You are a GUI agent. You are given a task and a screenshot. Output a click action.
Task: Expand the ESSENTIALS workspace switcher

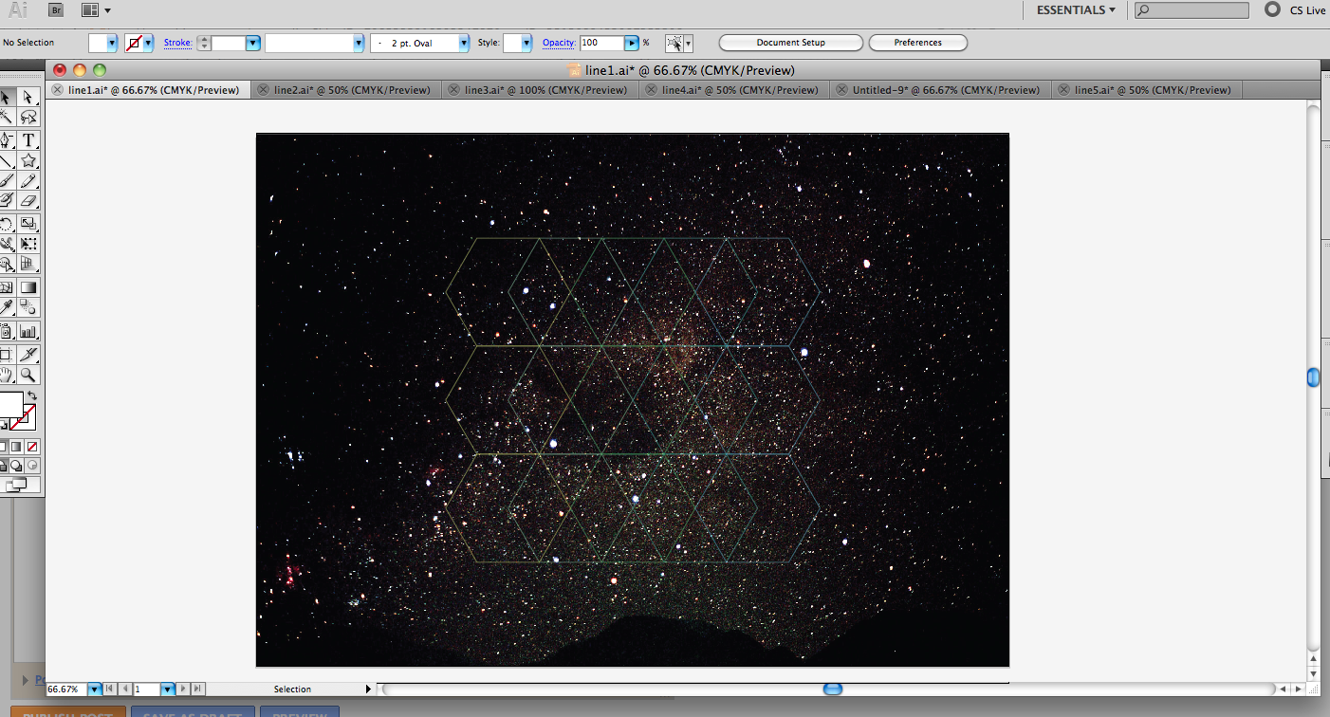(x=1076, y=9)
